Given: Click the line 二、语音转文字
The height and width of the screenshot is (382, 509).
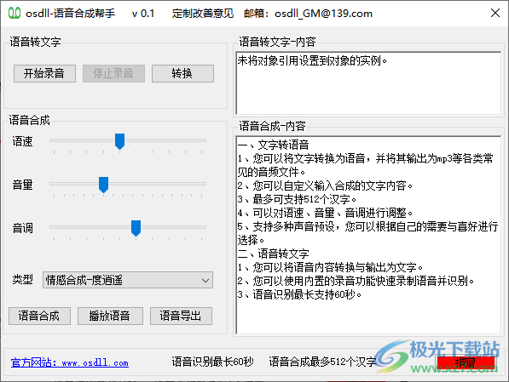Looking at the screenshot, I should click(x=273, y=254).
